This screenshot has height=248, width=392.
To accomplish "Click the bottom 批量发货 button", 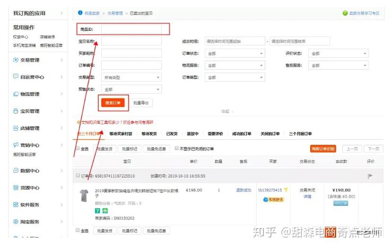I will pyautogui.click(x=105, y=230).
